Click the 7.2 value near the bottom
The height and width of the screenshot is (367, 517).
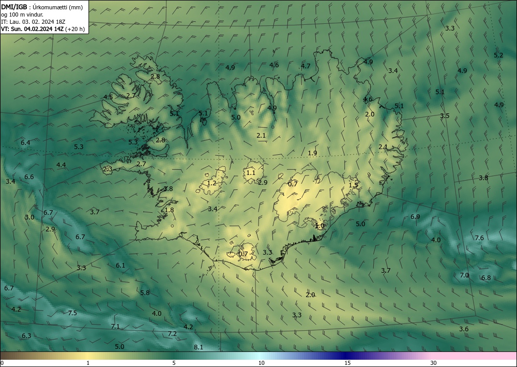172,334
